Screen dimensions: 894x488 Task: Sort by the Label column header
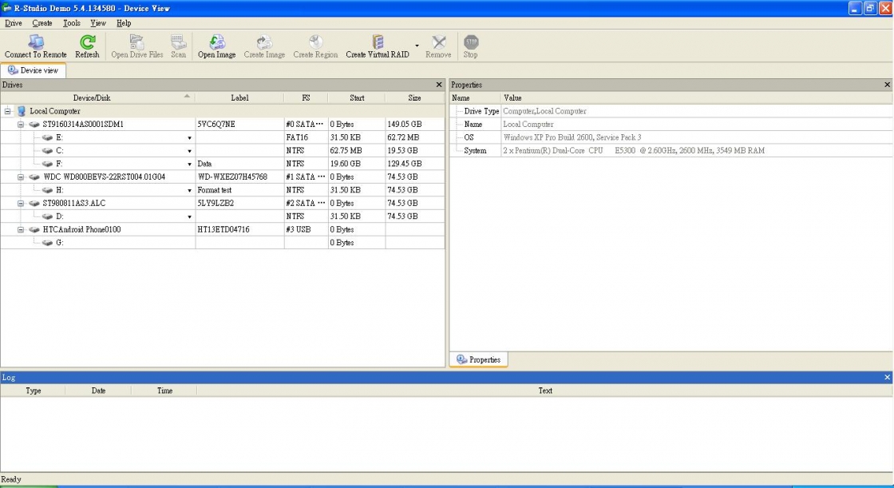tap(239, 98)
